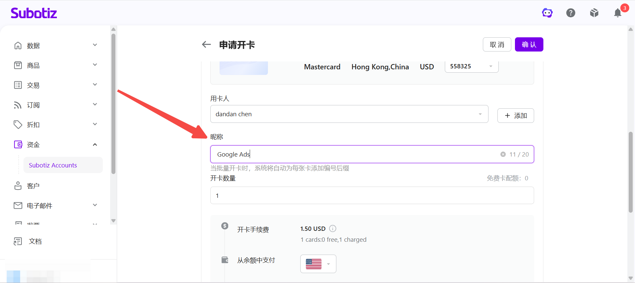Click the sidebar scroll down arrow

113,221
